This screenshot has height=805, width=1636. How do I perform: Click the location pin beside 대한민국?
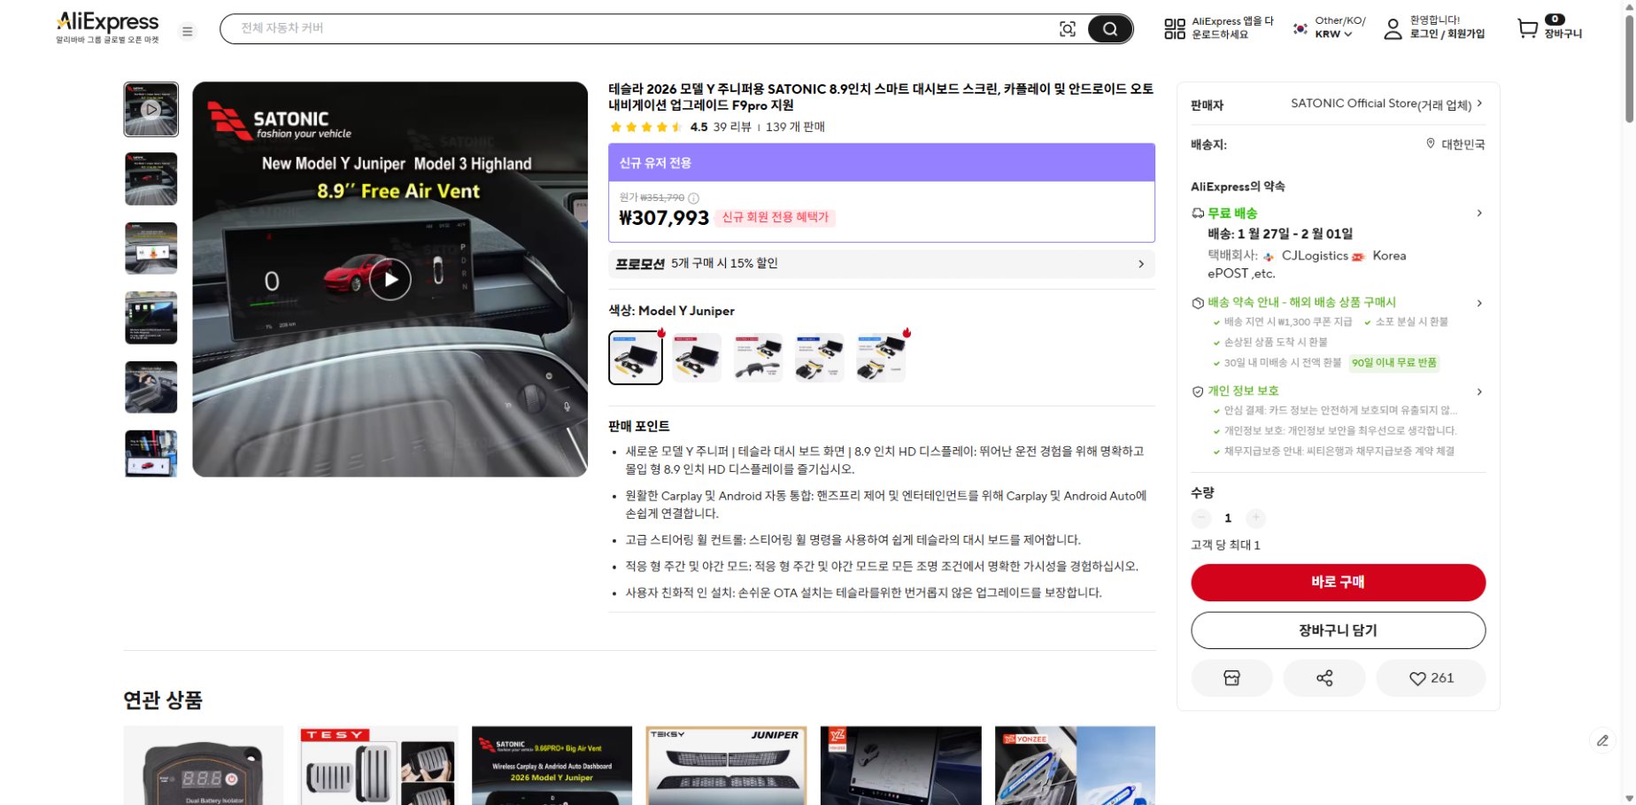point(1430,143)
